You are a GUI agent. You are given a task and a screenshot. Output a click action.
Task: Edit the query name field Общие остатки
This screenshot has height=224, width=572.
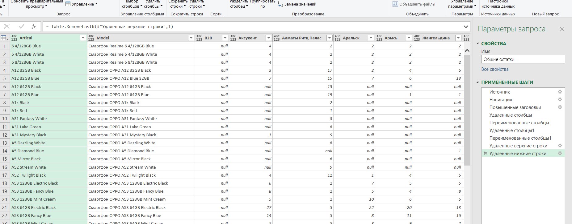(x=523, y=59)
